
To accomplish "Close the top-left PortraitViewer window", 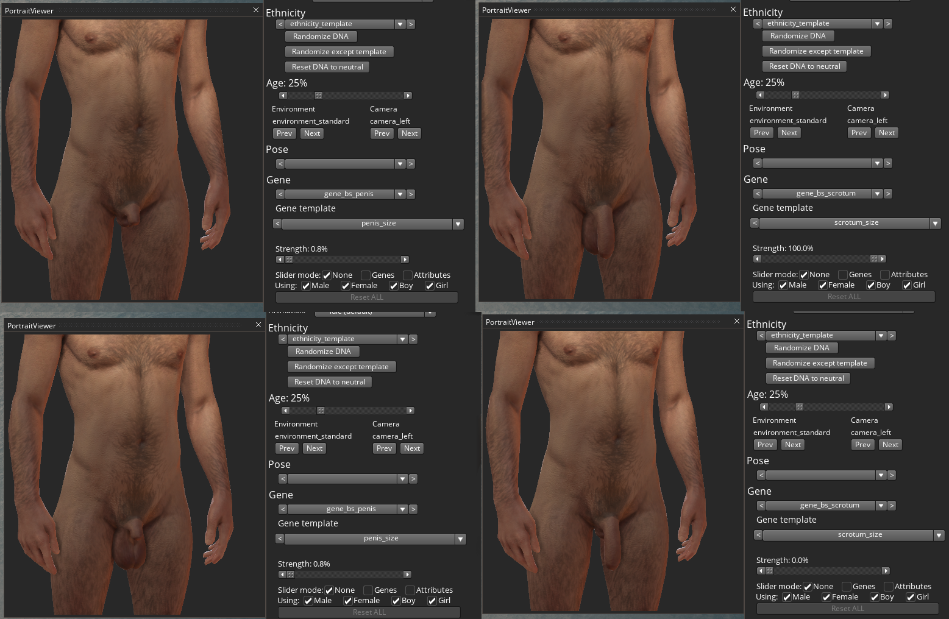I will [x=256, y=10].
